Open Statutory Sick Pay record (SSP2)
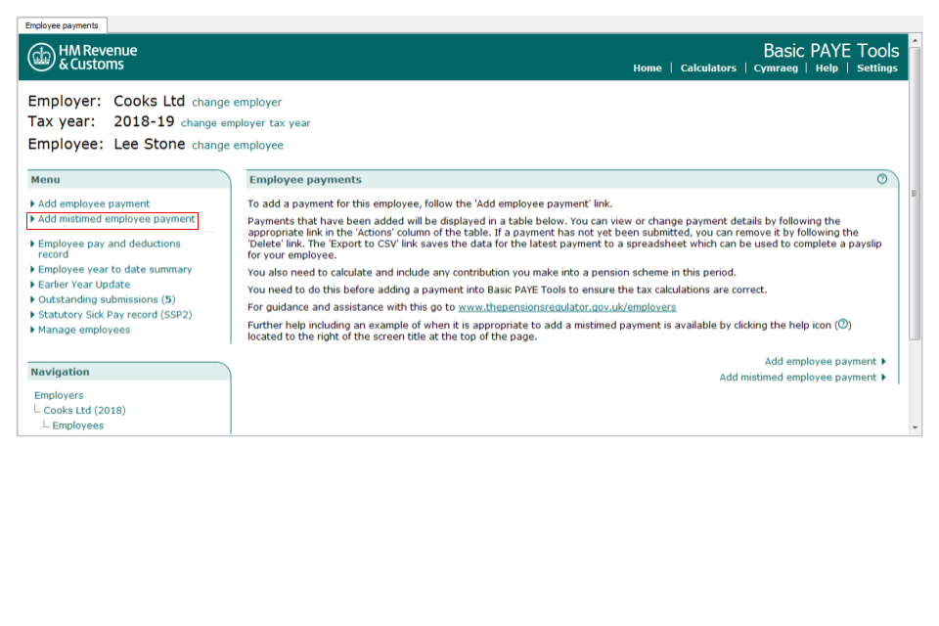The height and width of the screenshot is (626, 939). click(x=115, y=315)
